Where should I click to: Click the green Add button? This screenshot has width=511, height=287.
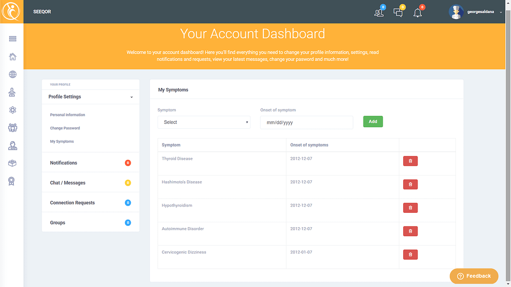(373, 121)
